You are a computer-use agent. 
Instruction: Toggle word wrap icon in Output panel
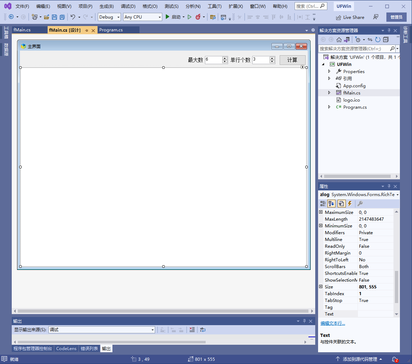[x=202, y=329]
